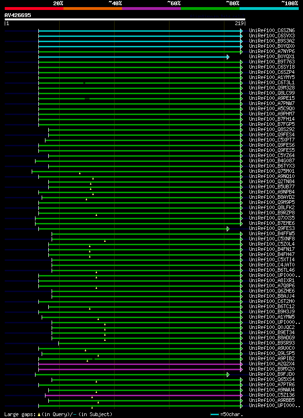Click the arrowhead ending the UniRef100_B0YQX1 bar
303x418 pixels.
coord(228,57)
